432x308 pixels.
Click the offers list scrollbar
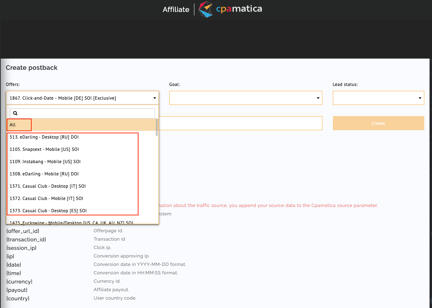[157, 127]
